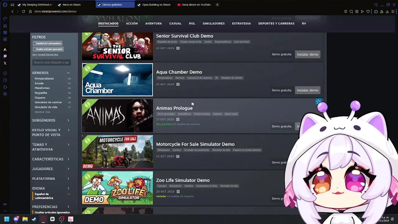398x224 pixels.
Task: Go back to previous page
Action: (12, 12)
